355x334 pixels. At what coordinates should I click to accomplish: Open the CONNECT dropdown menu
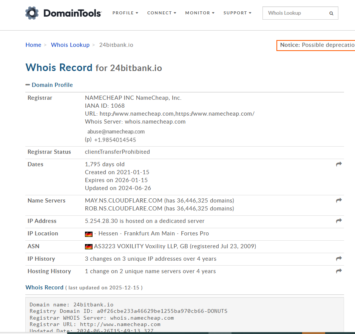click(x=162, y=13)
